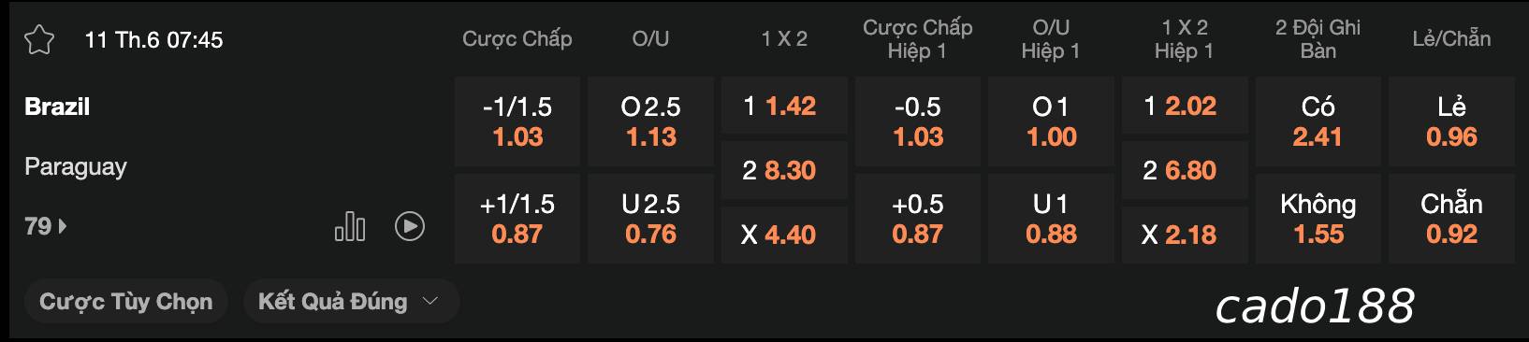Pick first-half Under 1 at 0.88
Image resolution: width=1529 pixels, height=342 pixels.
[x=1052, y=219]
